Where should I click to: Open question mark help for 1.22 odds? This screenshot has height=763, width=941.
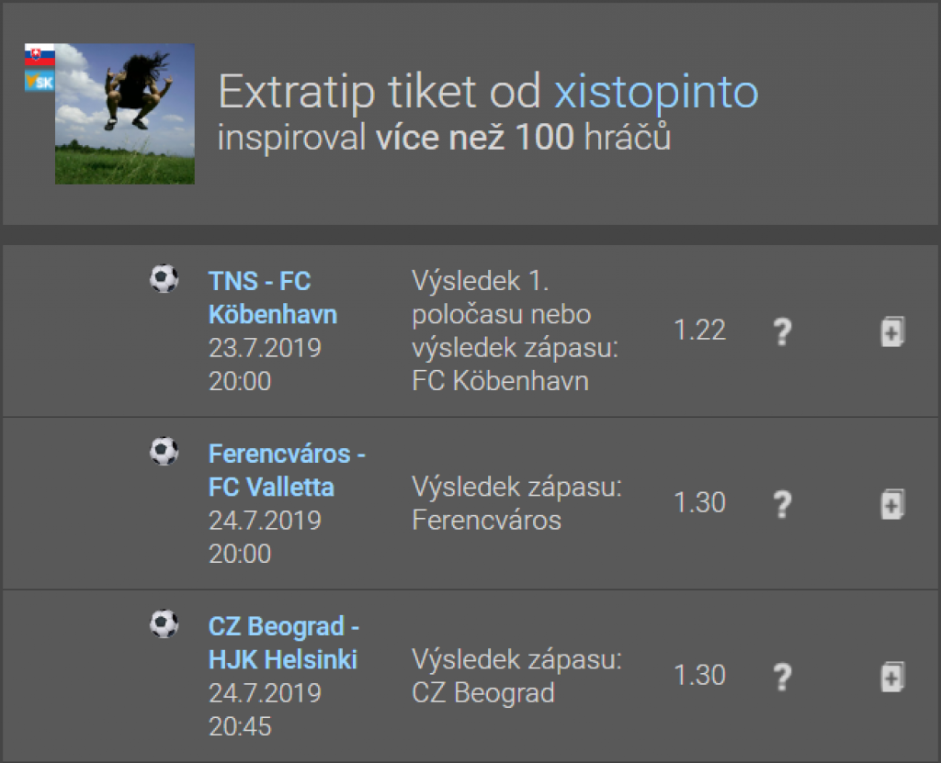(x=781, y=331)
